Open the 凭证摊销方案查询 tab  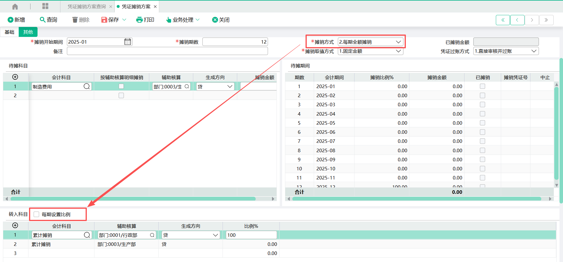pos(87,6)
